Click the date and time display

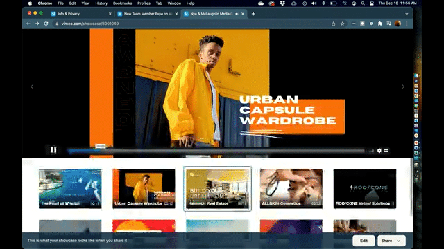coord(398,3)
